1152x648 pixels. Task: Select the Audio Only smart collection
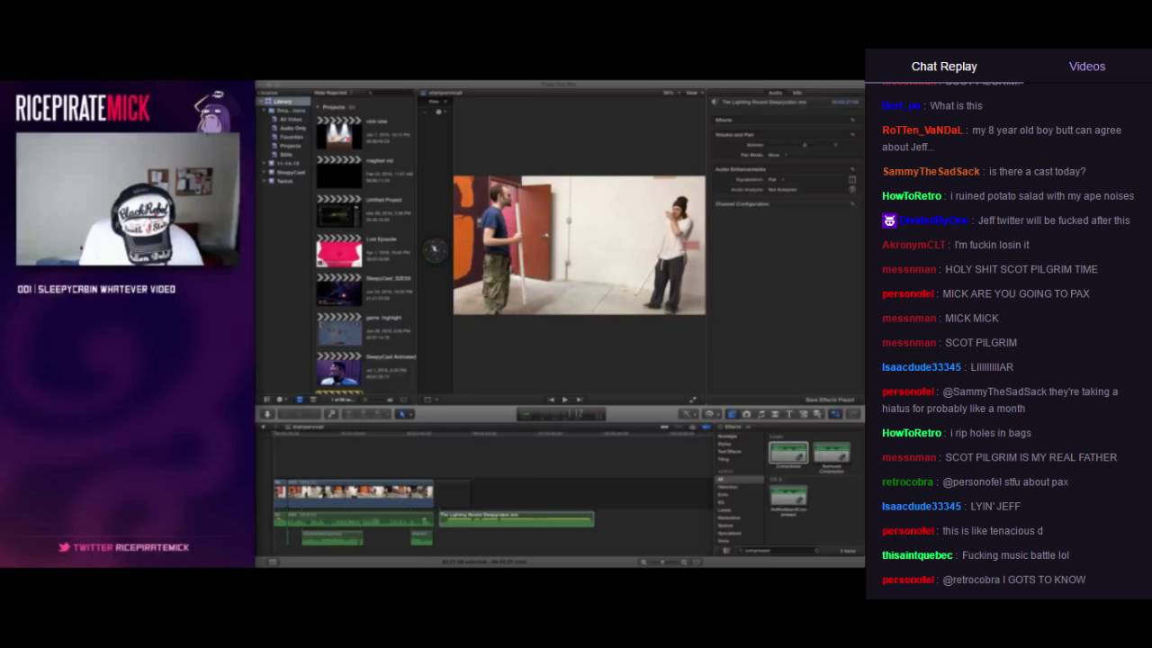[292, 128]
